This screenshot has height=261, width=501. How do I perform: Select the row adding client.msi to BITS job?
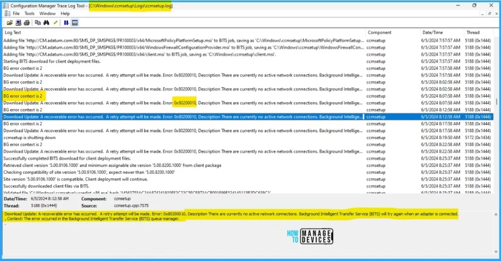[248, 54]
